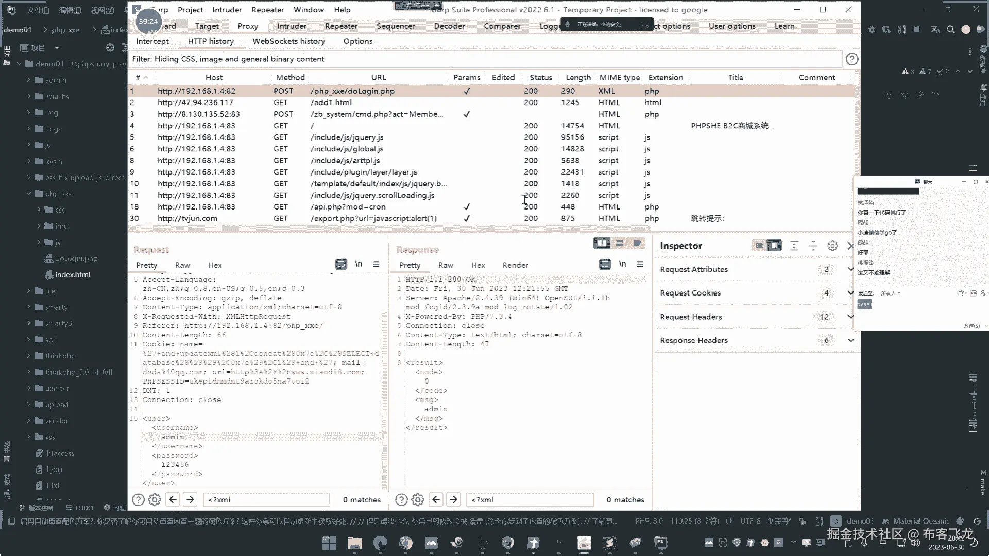Expand Request Cookies section
This screenshot has width=989, height=556.
pyautogui.click(x=850, y=293)
